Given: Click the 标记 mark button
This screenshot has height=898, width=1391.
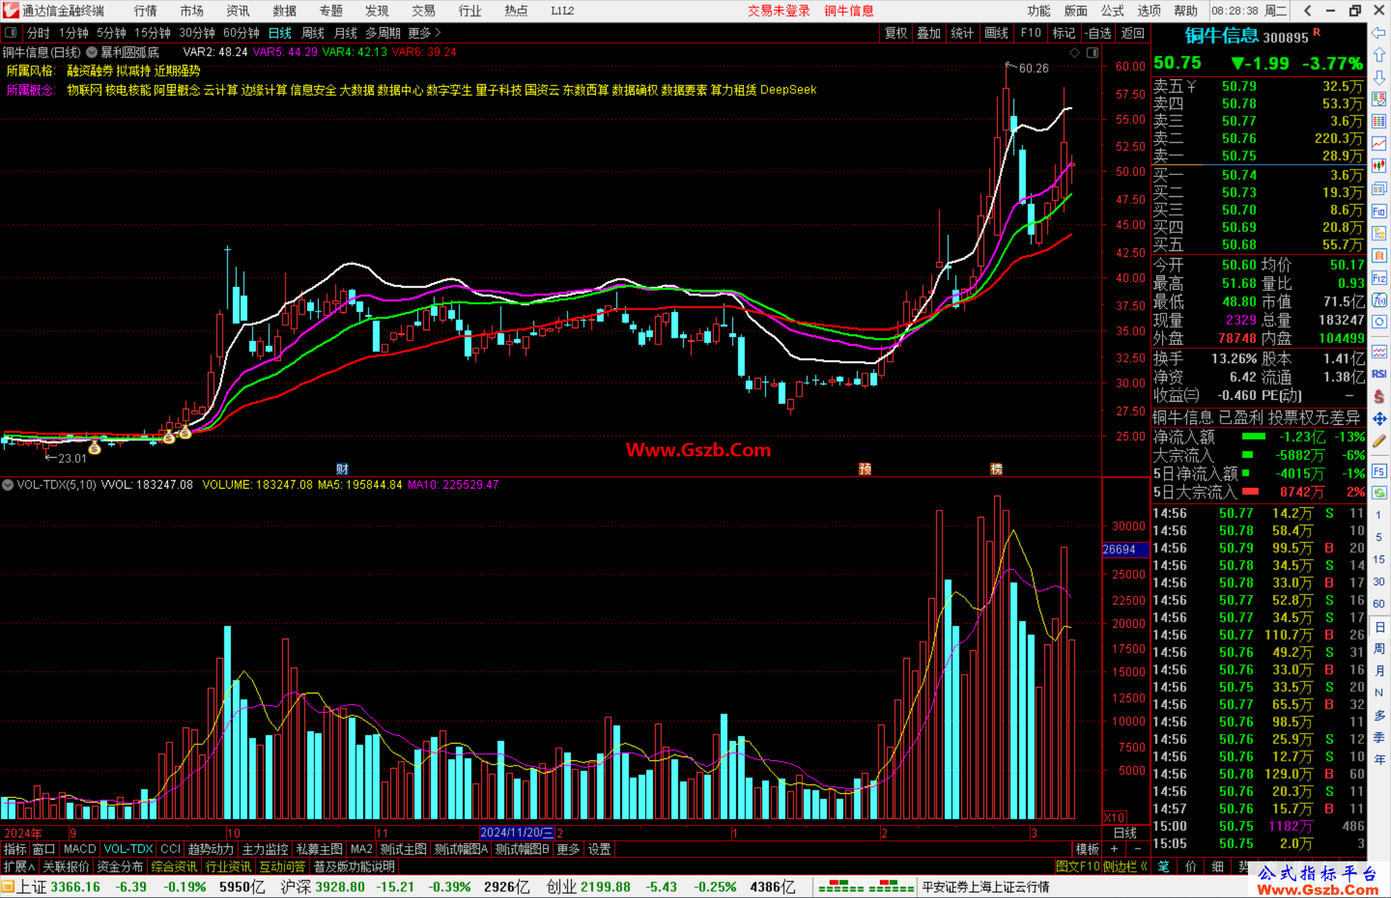Looking at the screenshot, I should coord(1064,33).
